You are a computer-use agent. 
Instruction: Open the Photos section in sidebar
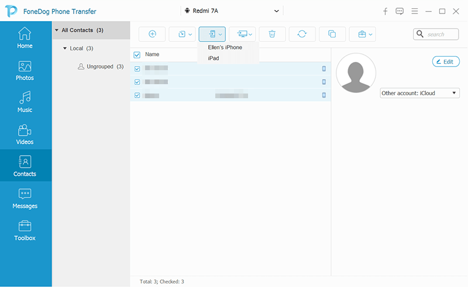click(25, 70)
